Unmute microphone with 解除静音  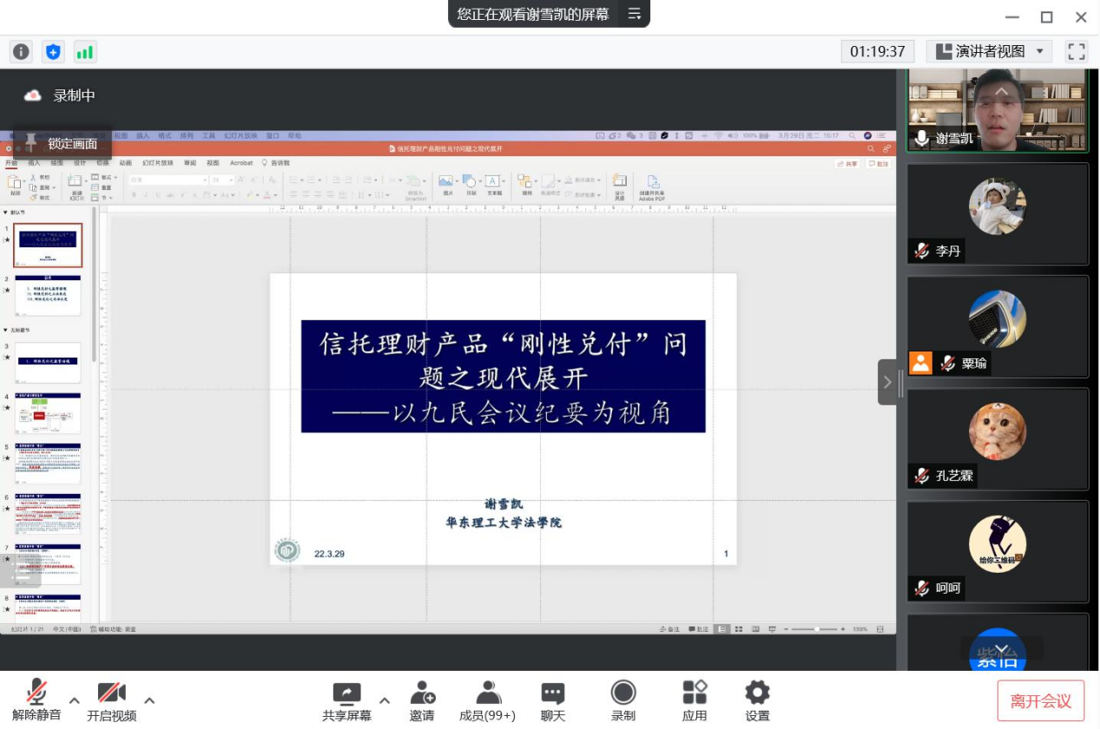point(36,699)
